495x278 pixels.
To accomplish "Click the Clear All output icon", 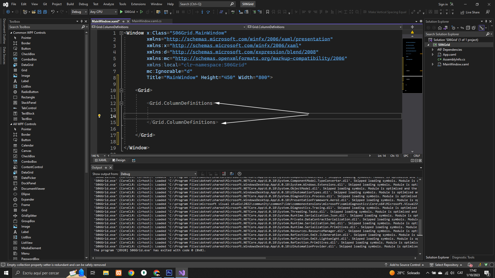I will (x=224, y=174).
